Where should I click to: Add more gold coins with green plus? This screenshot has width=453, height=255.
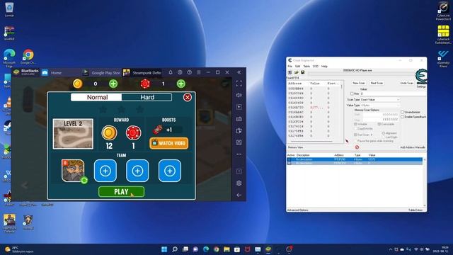point(113,84)
